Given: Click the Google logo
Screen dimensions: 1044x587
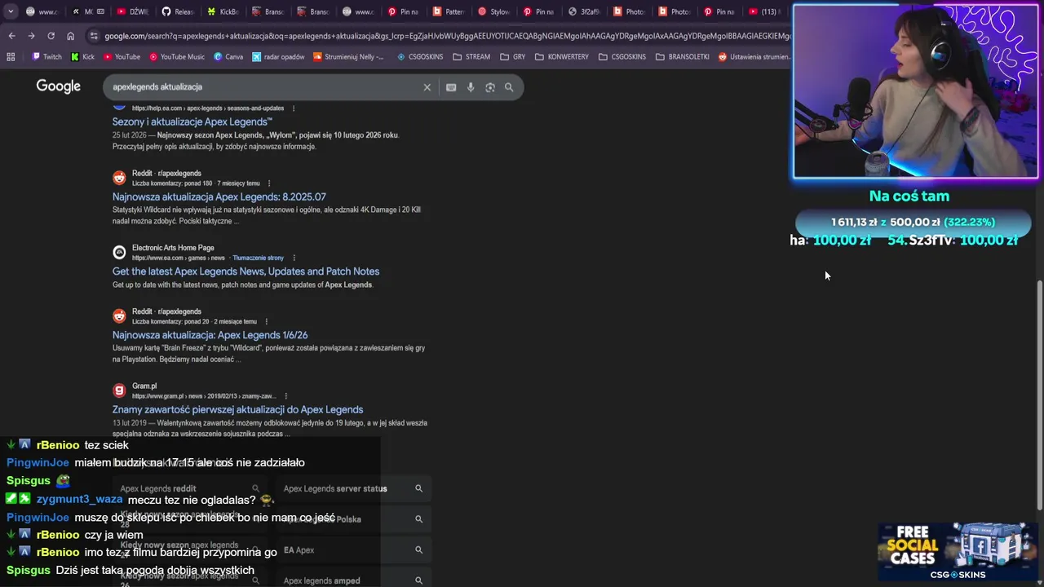Looking at the screenshot, I should click(58, 86).
